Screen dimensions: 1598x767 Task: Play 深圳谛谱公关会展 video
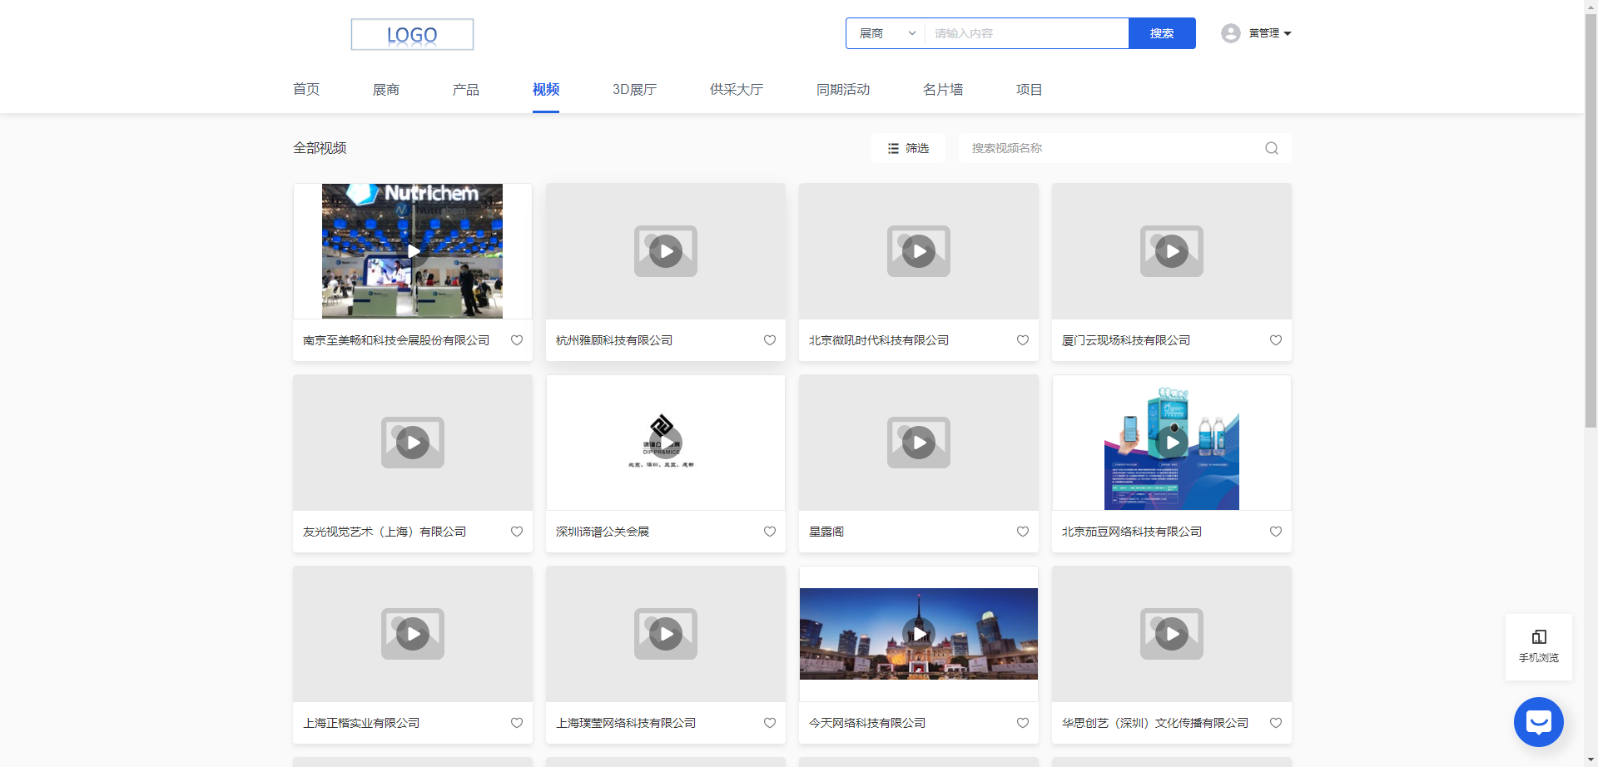point(666,443)
